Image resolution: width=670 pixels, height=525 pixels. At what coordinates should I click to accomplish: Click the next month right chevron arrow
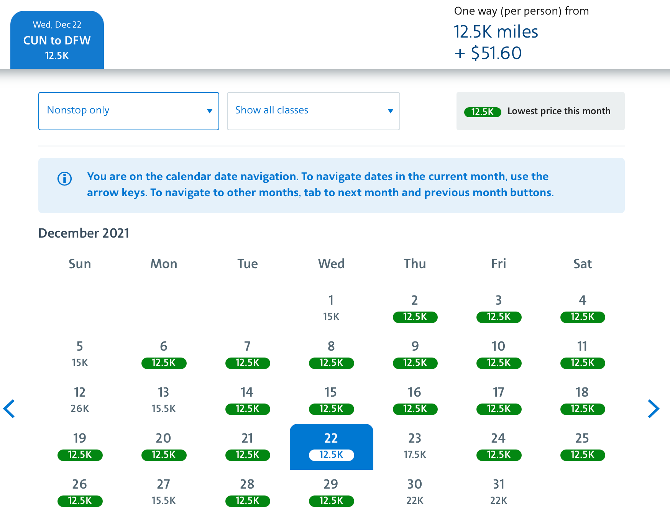point(654,409)
